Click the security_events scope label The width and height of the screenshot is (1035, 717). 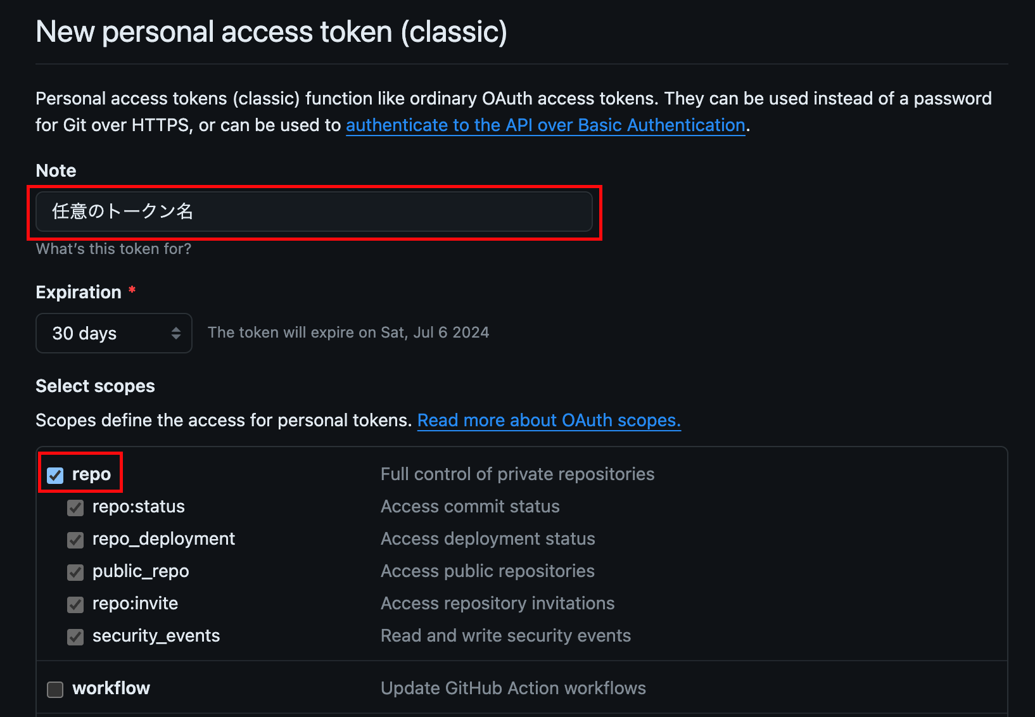[x=156, y=636]
